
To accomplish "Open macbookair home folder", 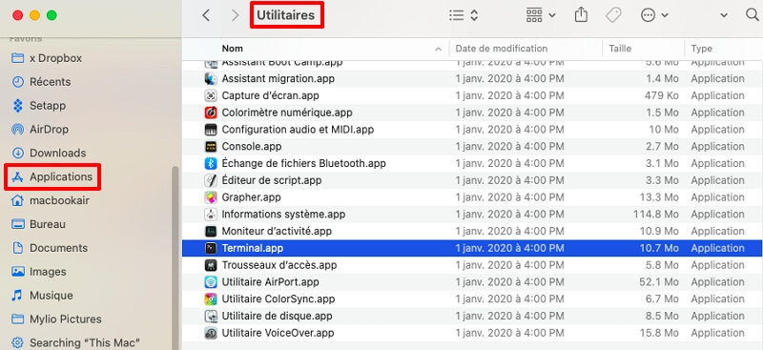I will [x=51, y=200].
